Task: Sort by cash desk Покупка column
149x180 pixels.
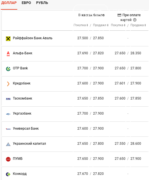Action: [x=81, y=25]
